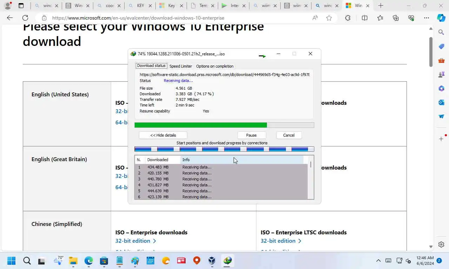Open the Windows Start menu
Image resolution: width=449 pixels, height=269 pixels.
coord(12,261)
